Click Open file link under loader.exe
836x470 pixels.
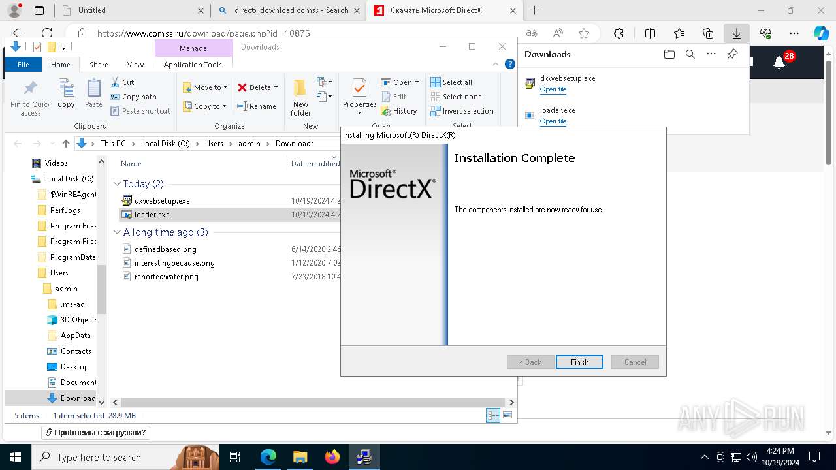click(x=553, y=121)
